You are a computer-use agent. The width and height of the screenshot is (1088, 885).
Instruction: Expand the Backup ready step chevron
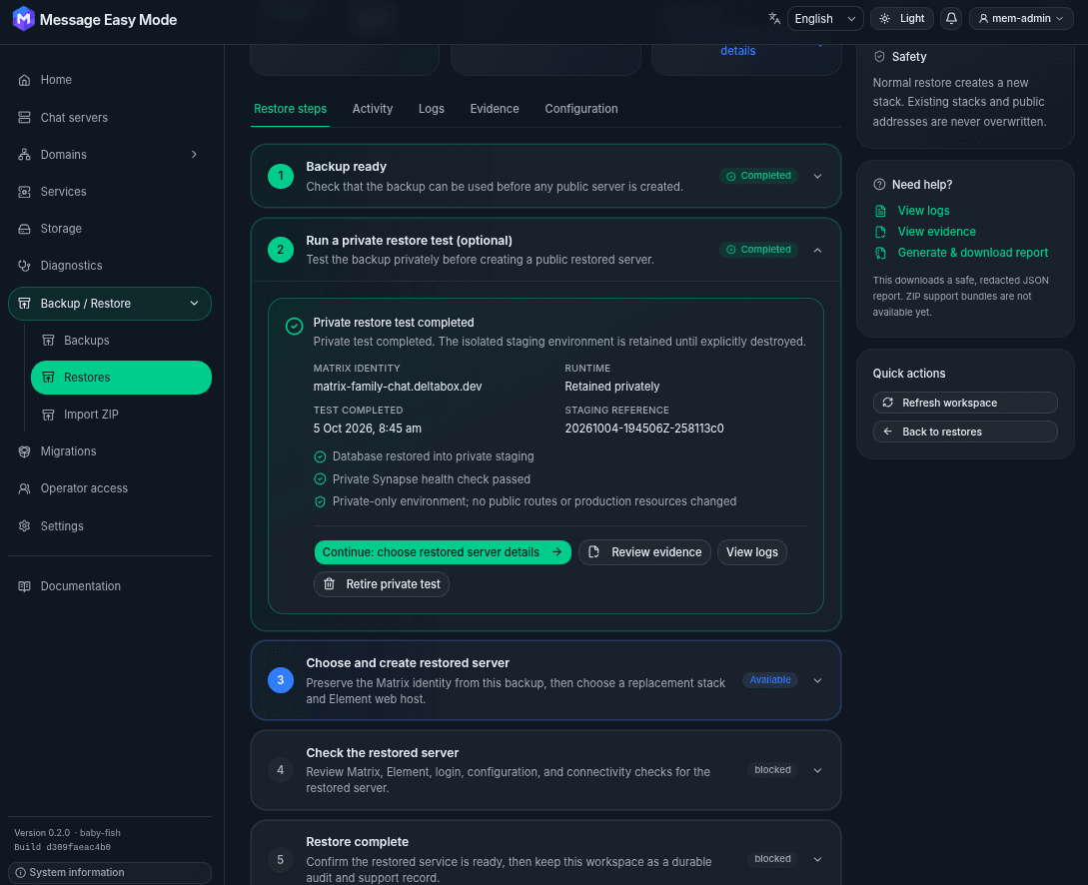(817, 176)
